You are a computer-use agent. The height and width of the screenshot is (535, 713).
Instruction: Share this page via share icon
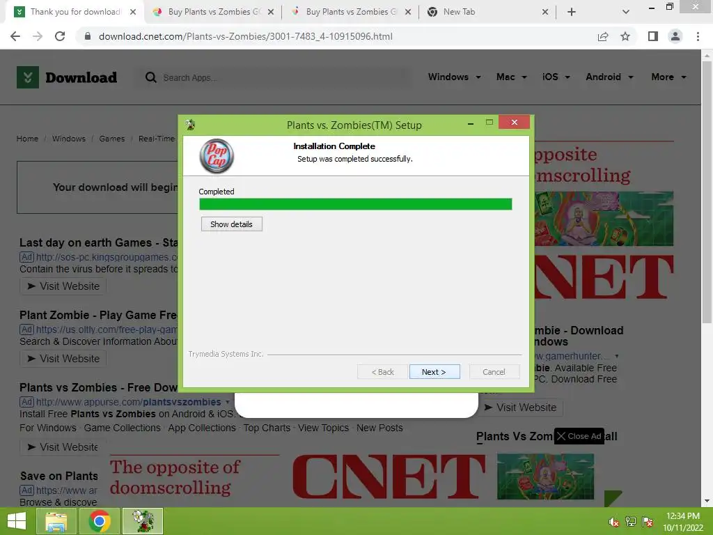(x=603, y=36)
